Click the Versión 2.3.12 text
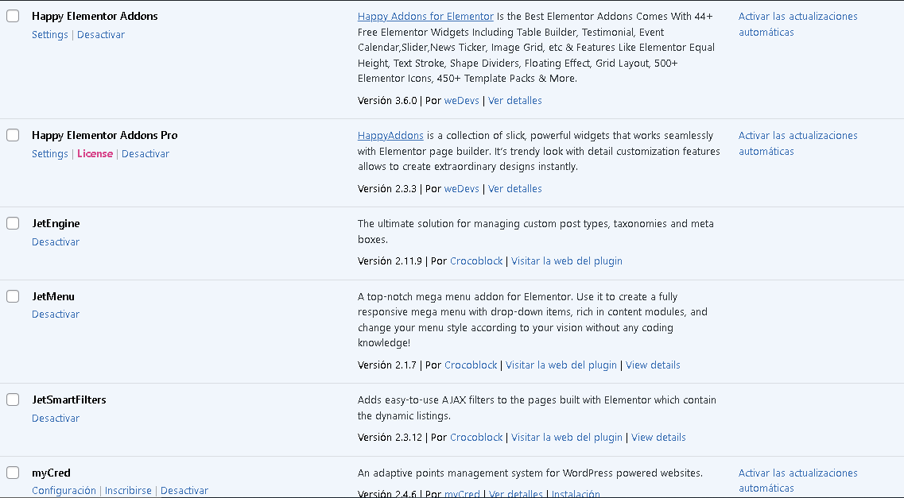Image resolution: width=904 pixels, height=498 pixels. pyautogui.click(x=390, y=438)
